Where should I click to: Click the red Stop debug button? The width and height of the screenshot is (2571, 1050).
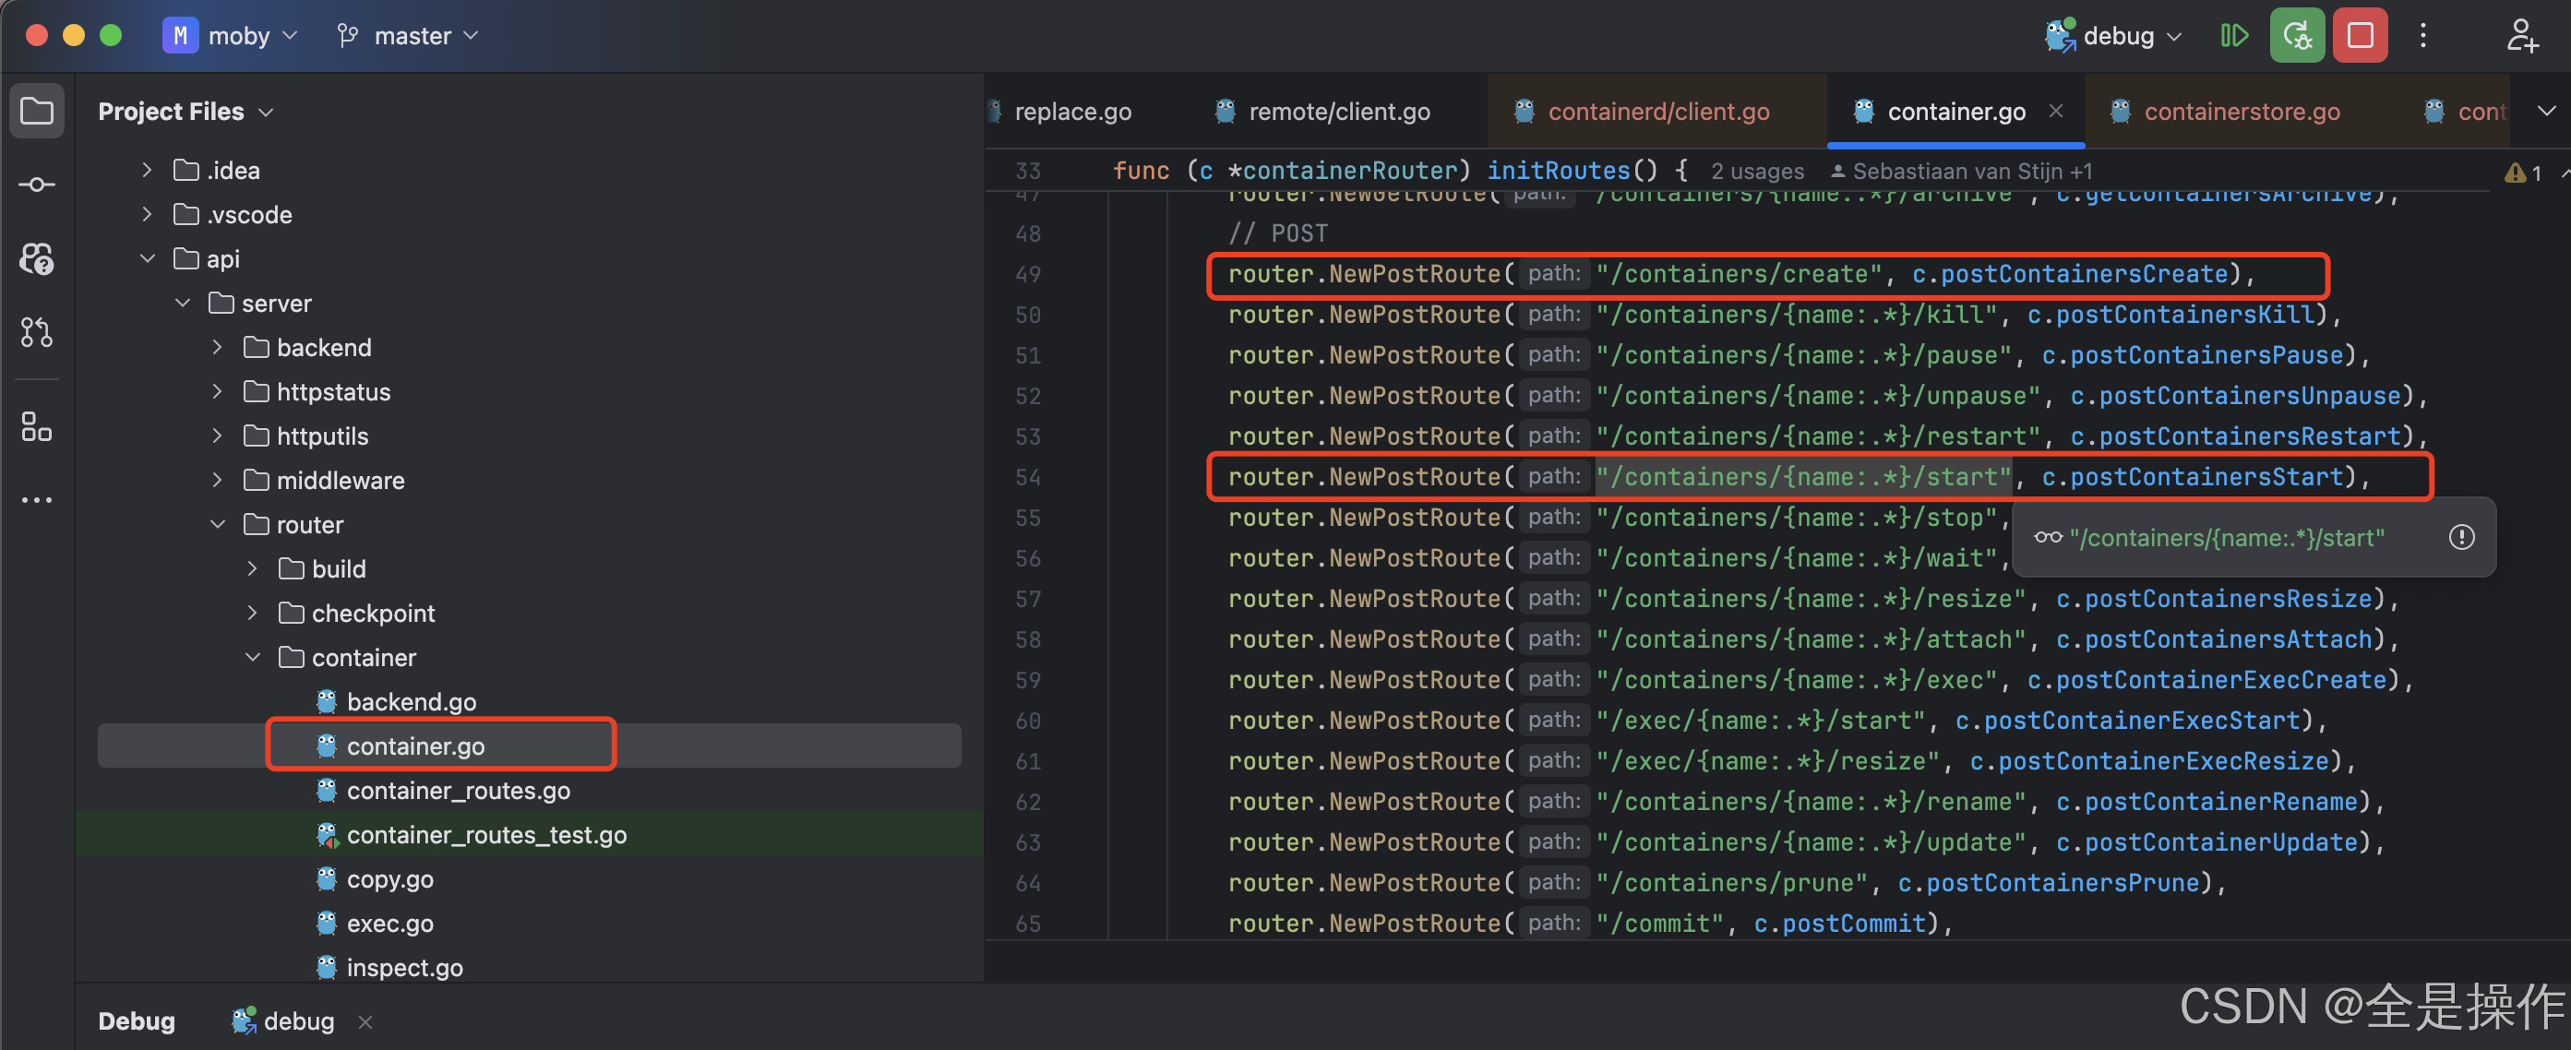pyautogui.click(x=2360, y=36)
